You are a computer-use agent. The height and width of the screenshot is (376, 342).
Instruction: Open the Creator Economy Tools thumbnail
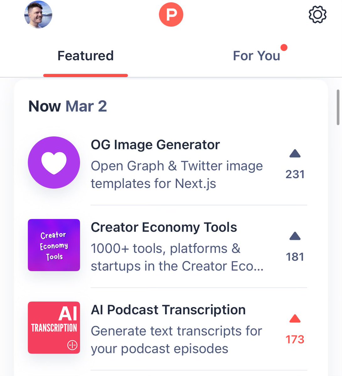(54, 245)
